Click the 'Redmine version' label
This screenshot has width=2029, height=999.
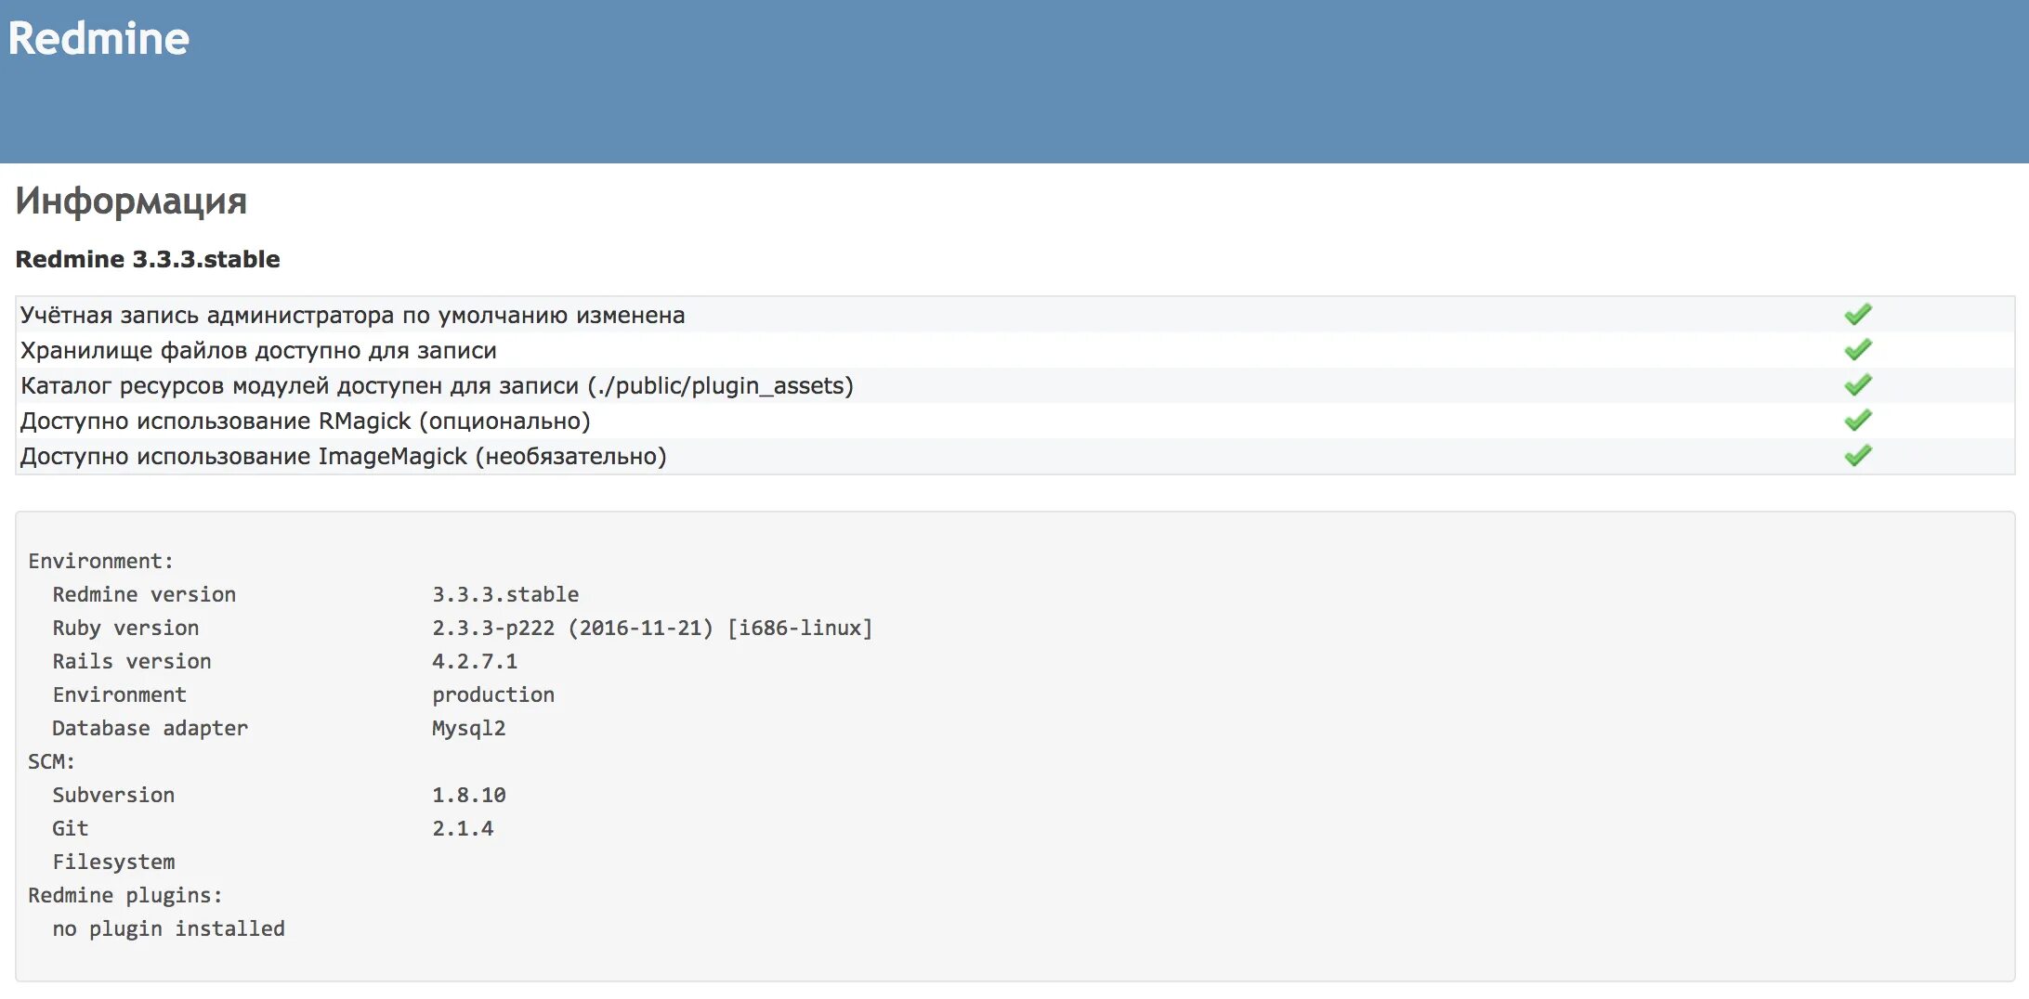tap(144, 594)
